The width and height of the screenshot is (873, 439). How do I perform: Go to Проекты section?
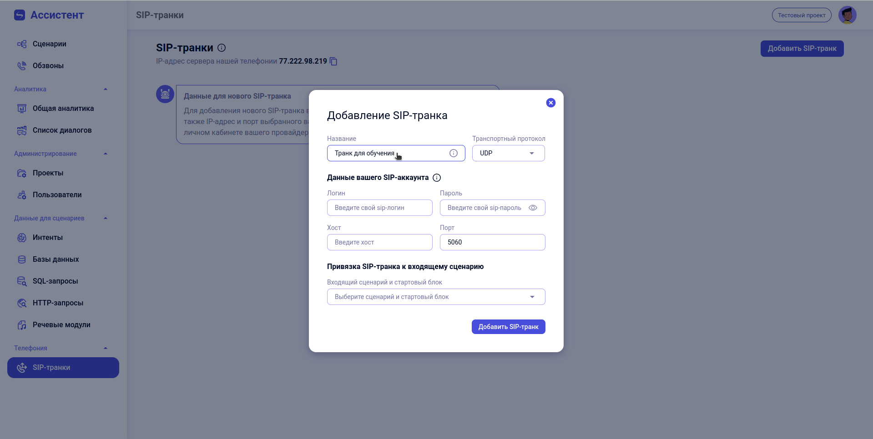click(48, 173)
